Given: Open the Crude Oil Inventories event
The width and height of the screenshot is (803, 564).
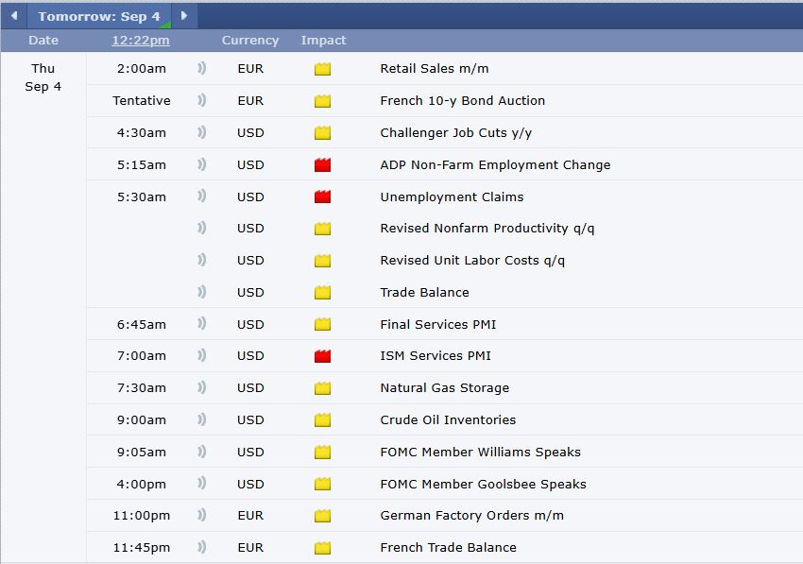Looking at the screenshot, I should pyautogui.click(x=448, y=419).
